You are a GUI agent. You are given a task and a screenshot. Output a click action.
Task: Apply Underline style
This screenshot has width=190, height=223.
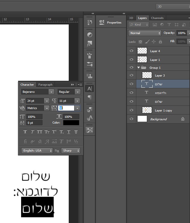pos(69,132)
